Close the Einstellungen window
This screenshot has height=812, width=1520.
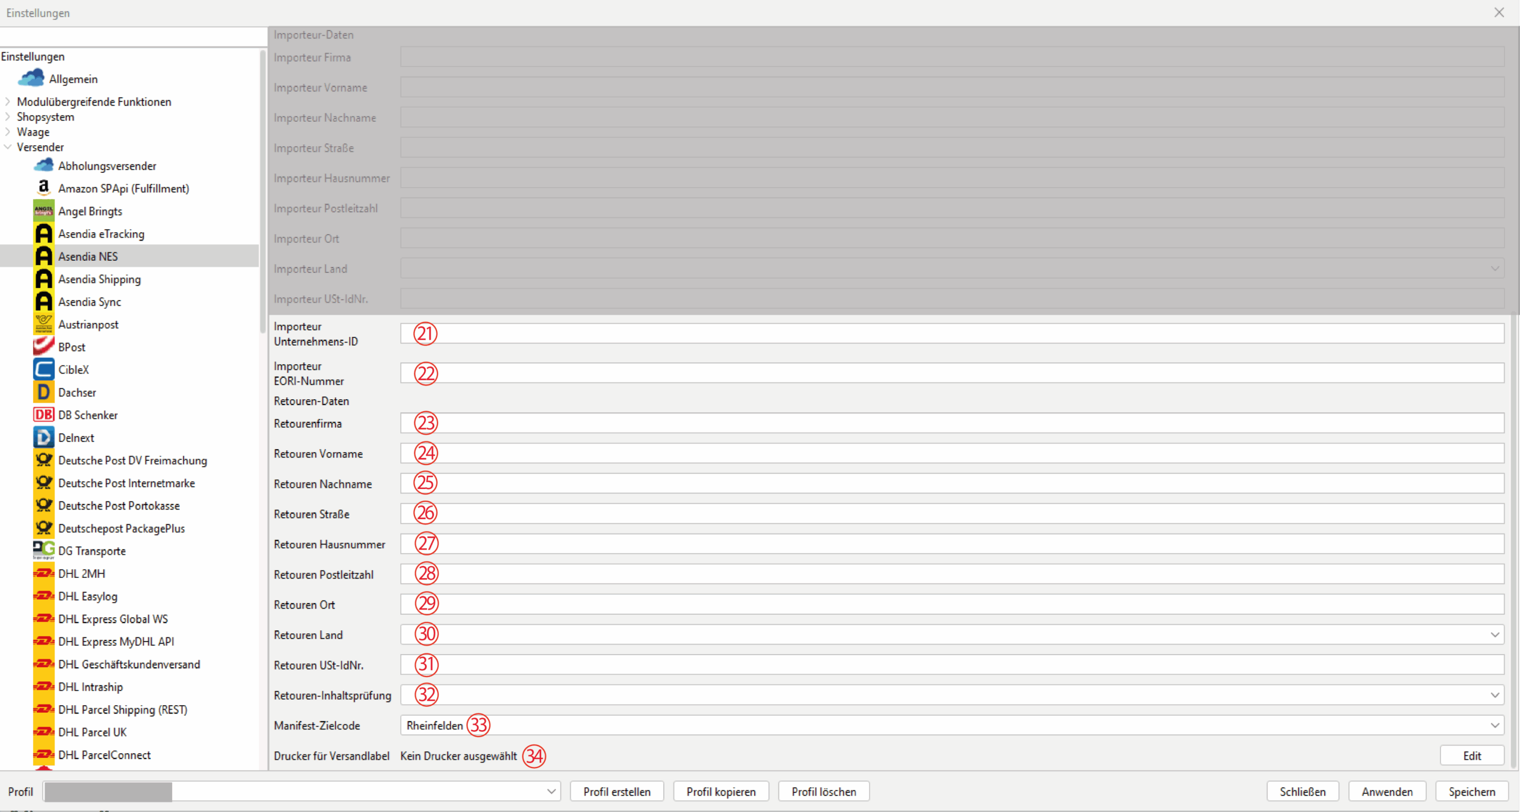click(1499, 12)
